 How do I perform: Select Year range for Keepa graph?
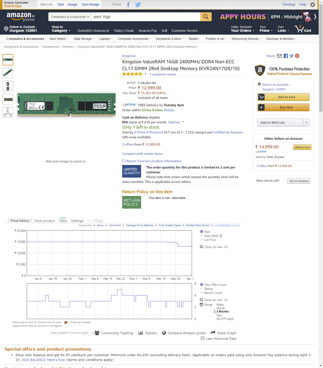219,315
